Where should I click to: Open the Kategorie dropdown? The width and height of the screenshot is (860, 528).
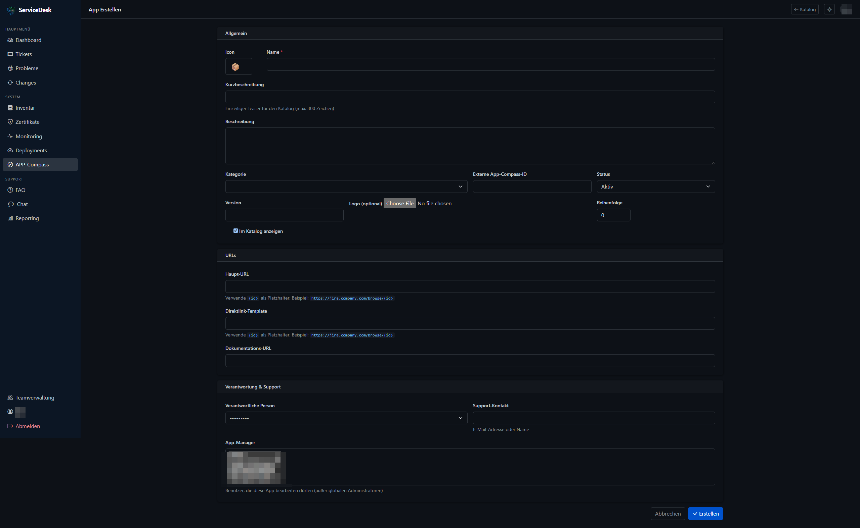coord(346,187)
